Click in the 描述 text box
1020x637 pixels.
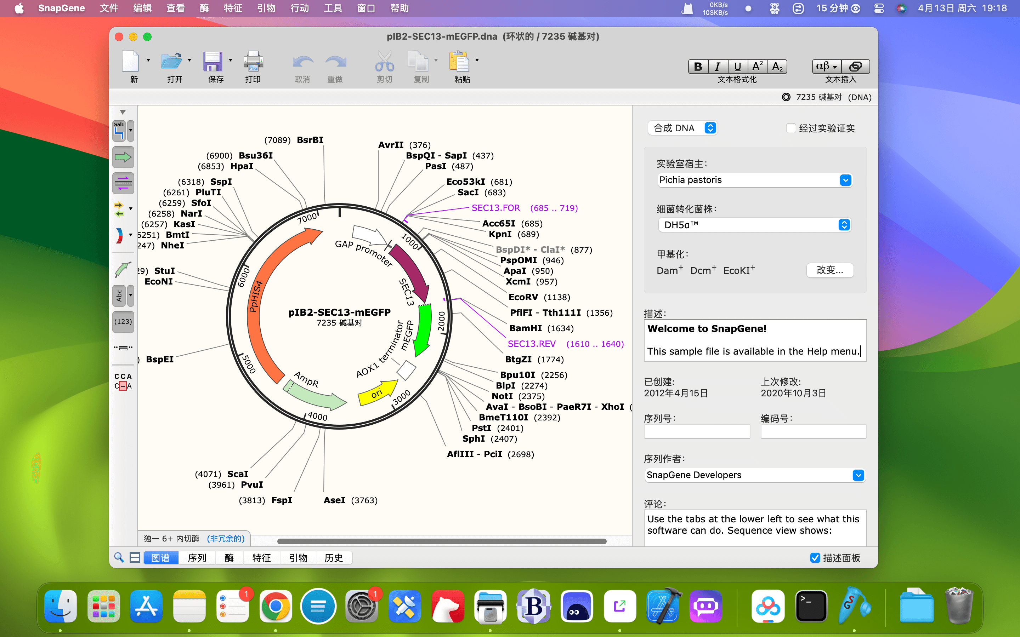coord(755,340)
